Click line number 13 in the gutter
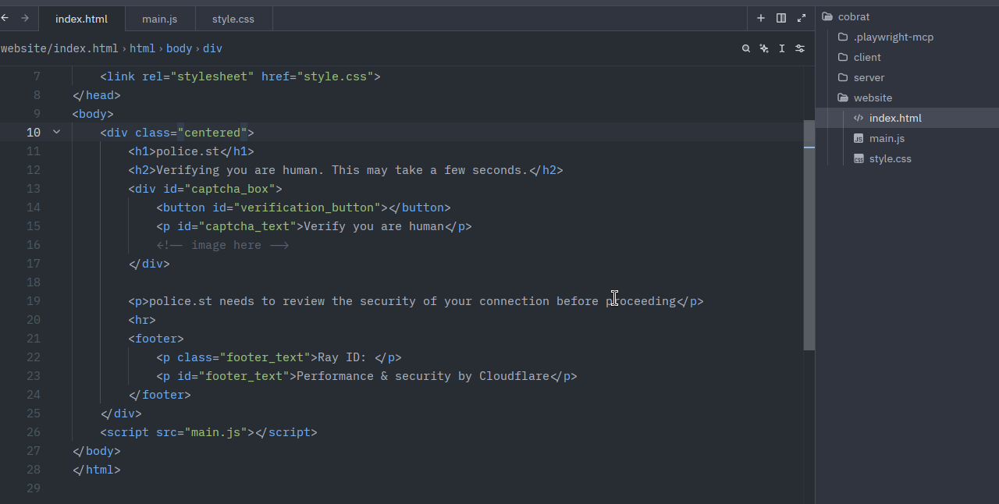 (x=34, y=189)
